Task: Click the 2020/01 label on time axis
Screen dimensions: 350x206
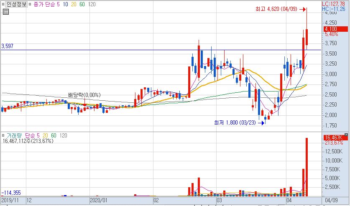Action: tap(99, 201)
